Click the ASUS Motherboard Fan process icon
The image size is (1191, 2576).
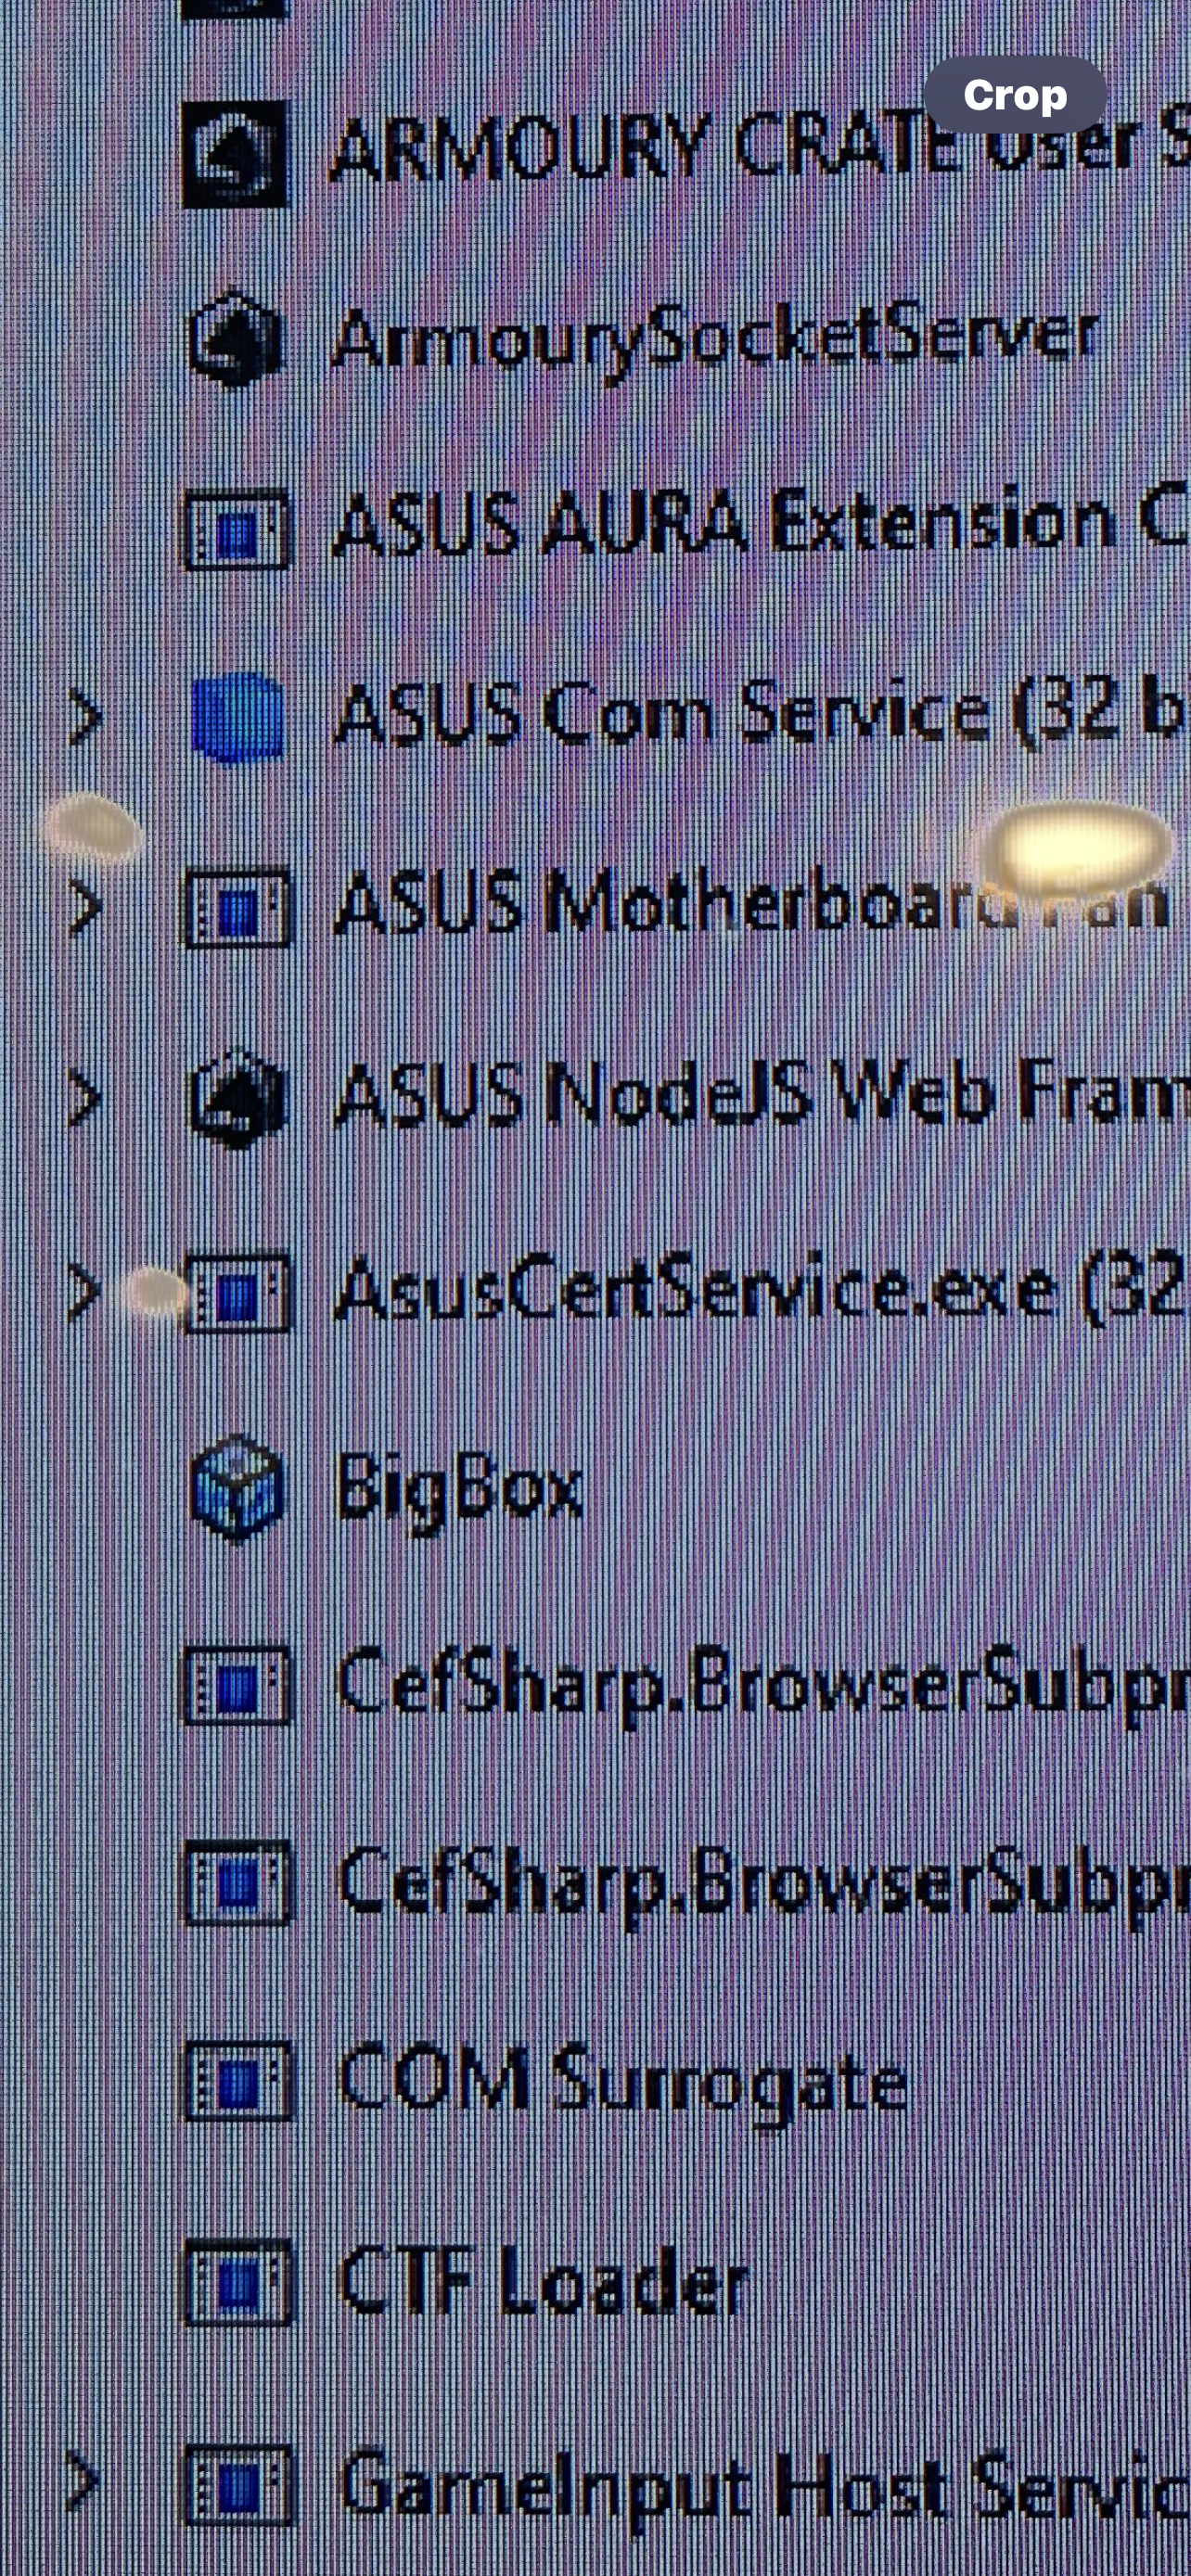coord(236,909)
